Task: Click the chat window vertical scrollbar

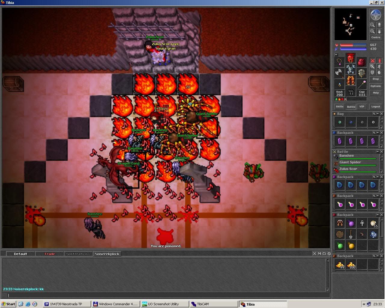Action: click(328, 275)
